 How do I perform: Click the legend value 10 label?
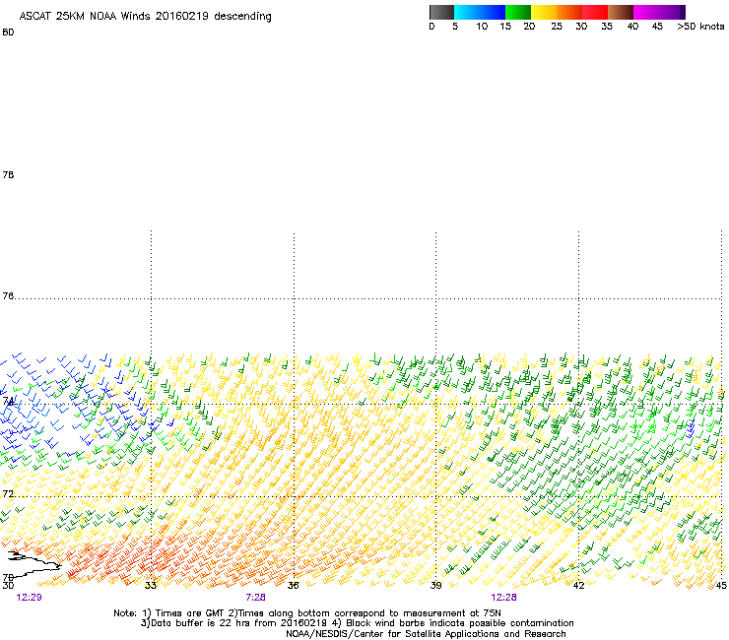tap(482, 27)
